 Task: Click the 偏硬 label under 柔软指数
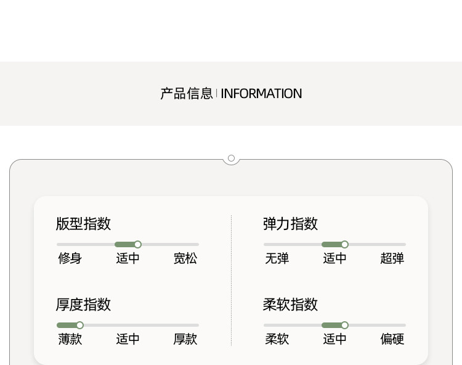pyautogui.click(x=392, y=340)
